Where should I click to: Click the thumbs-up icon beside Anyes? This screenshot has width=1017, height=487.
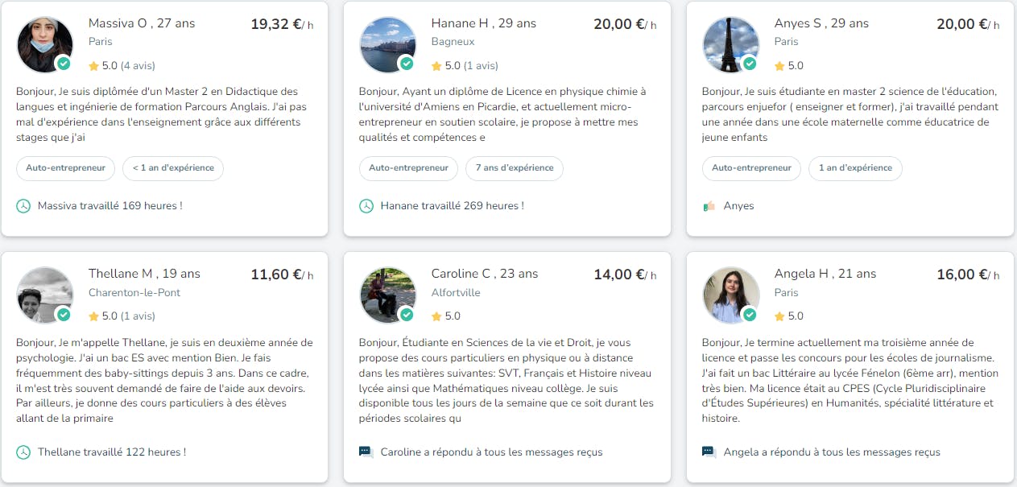709,206
